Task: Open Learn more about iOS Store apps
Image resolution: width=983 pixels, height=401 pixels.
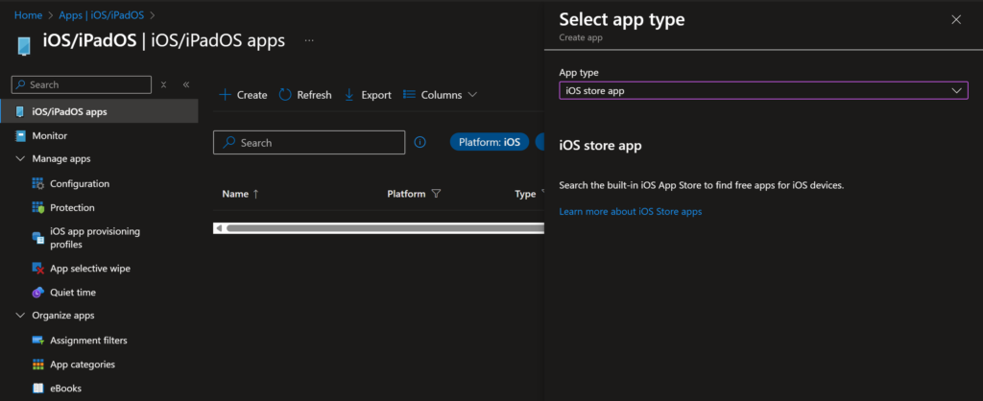Action: point(630,212)
